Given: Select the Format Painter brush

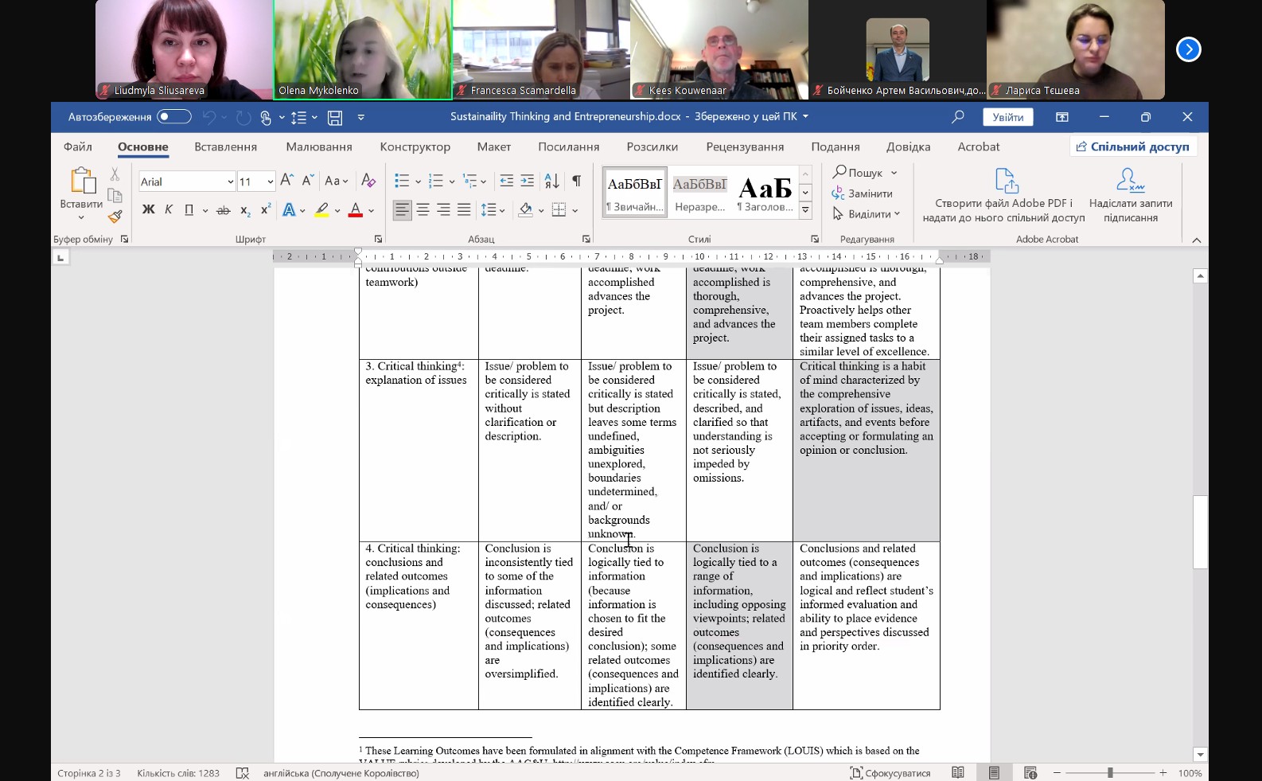Looking at the screenshot, I should [115, 217].
